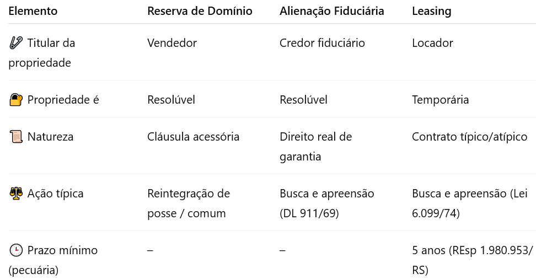The width and height of the screenshot is (536, 279).
Task: Click the Temporária cell under Leasing
Action: 440,99
